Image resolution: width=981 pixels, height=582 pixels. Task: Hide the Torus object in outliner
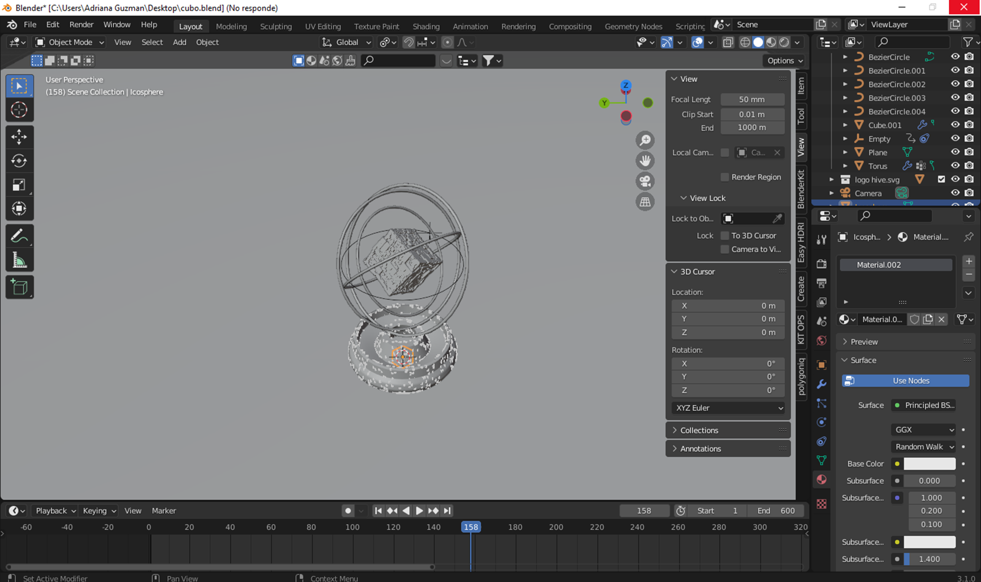click(955, 166)
